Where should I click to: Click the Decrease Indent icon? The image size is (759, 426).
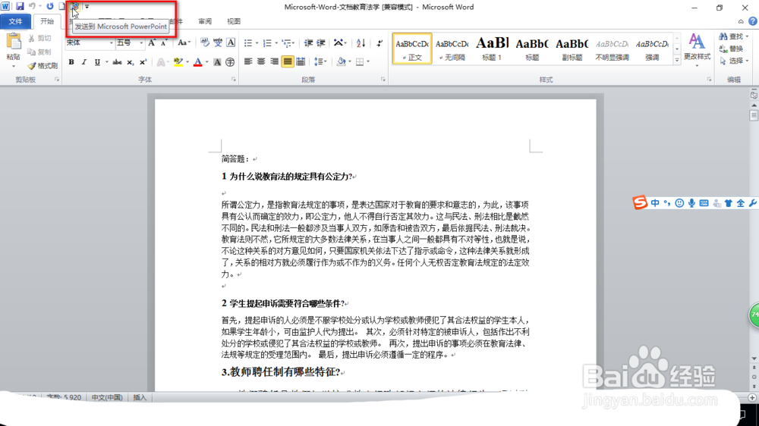(308, 43)
